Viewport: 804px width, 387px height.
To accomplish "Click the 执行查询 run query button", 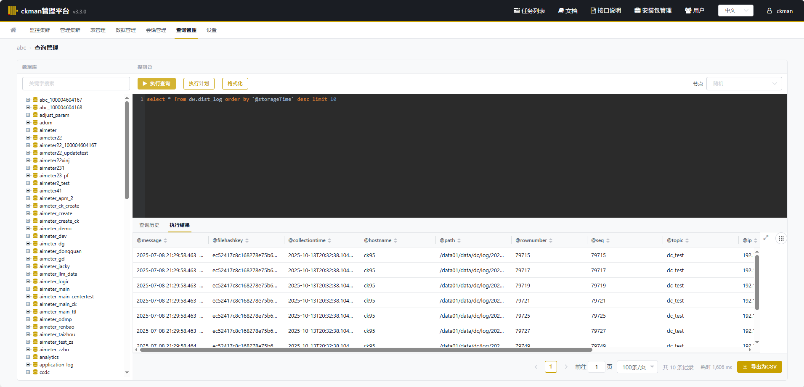I will point(157,84).
